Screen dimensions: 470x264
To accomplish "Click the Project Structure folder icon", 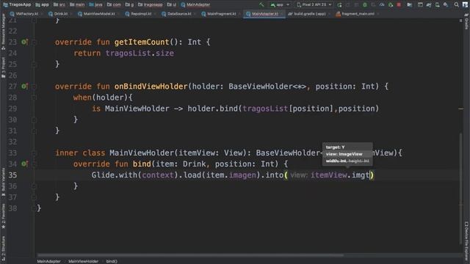I will pos(410,4).
